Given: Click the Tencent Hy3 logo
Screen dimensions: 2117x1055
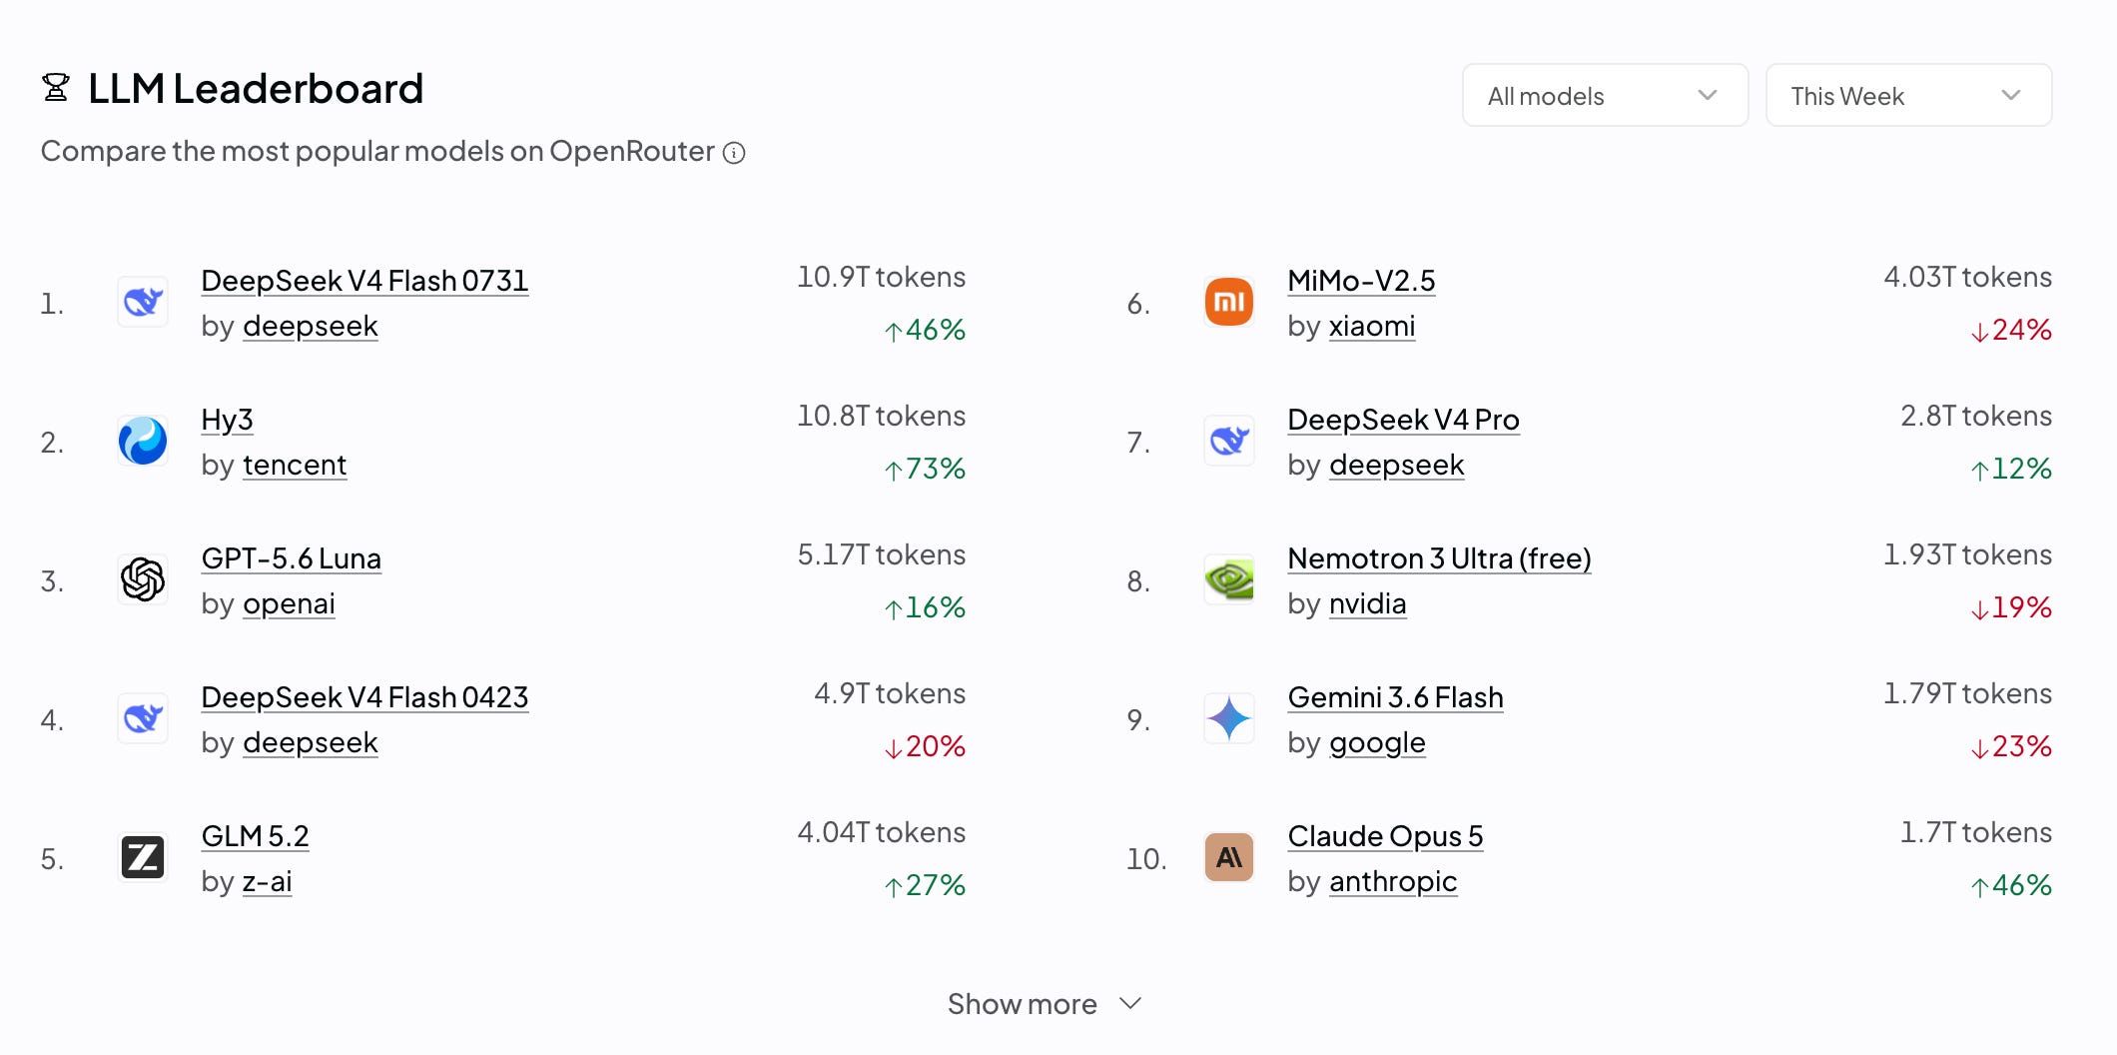Looking at the screenshot, I should (143, 441).
